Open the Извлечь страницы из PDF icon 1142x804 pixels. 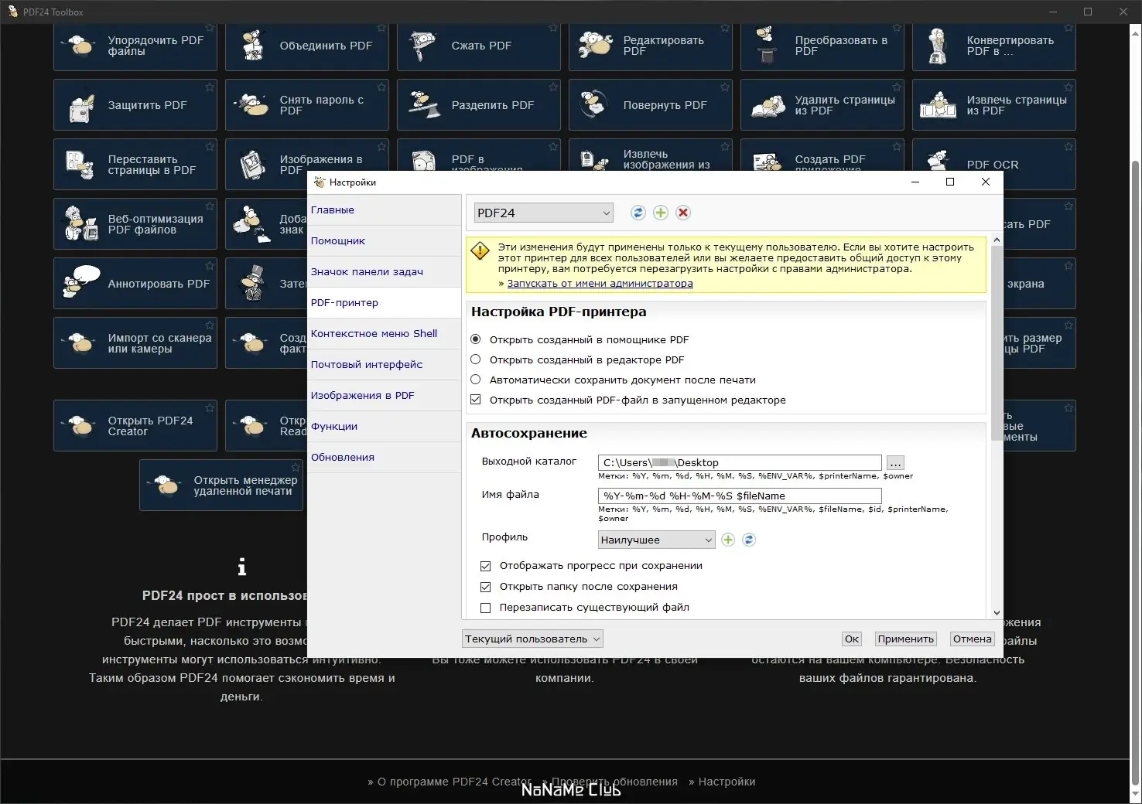tap(939, 105)
